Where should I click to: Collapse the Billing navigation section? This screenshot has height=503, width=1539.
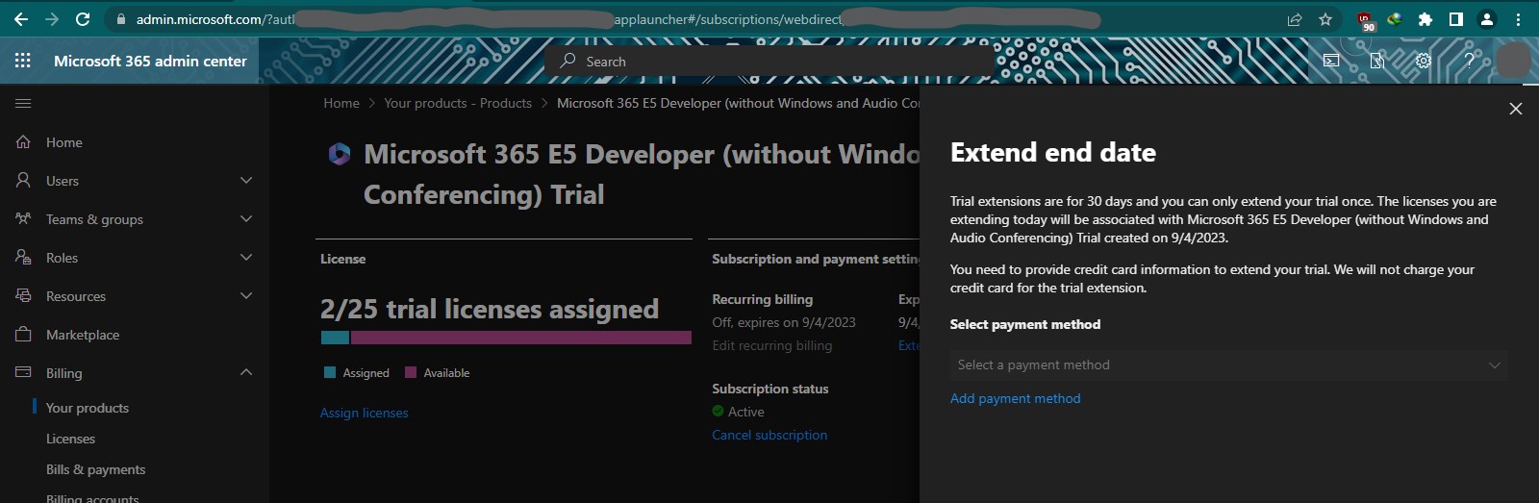(x=245, y=373)
